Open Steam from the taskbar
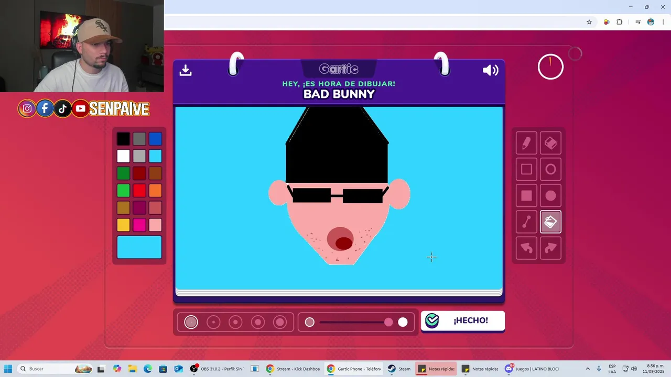Image resolution: width=671 pixels, height=377 pixels. pos(399,369)
